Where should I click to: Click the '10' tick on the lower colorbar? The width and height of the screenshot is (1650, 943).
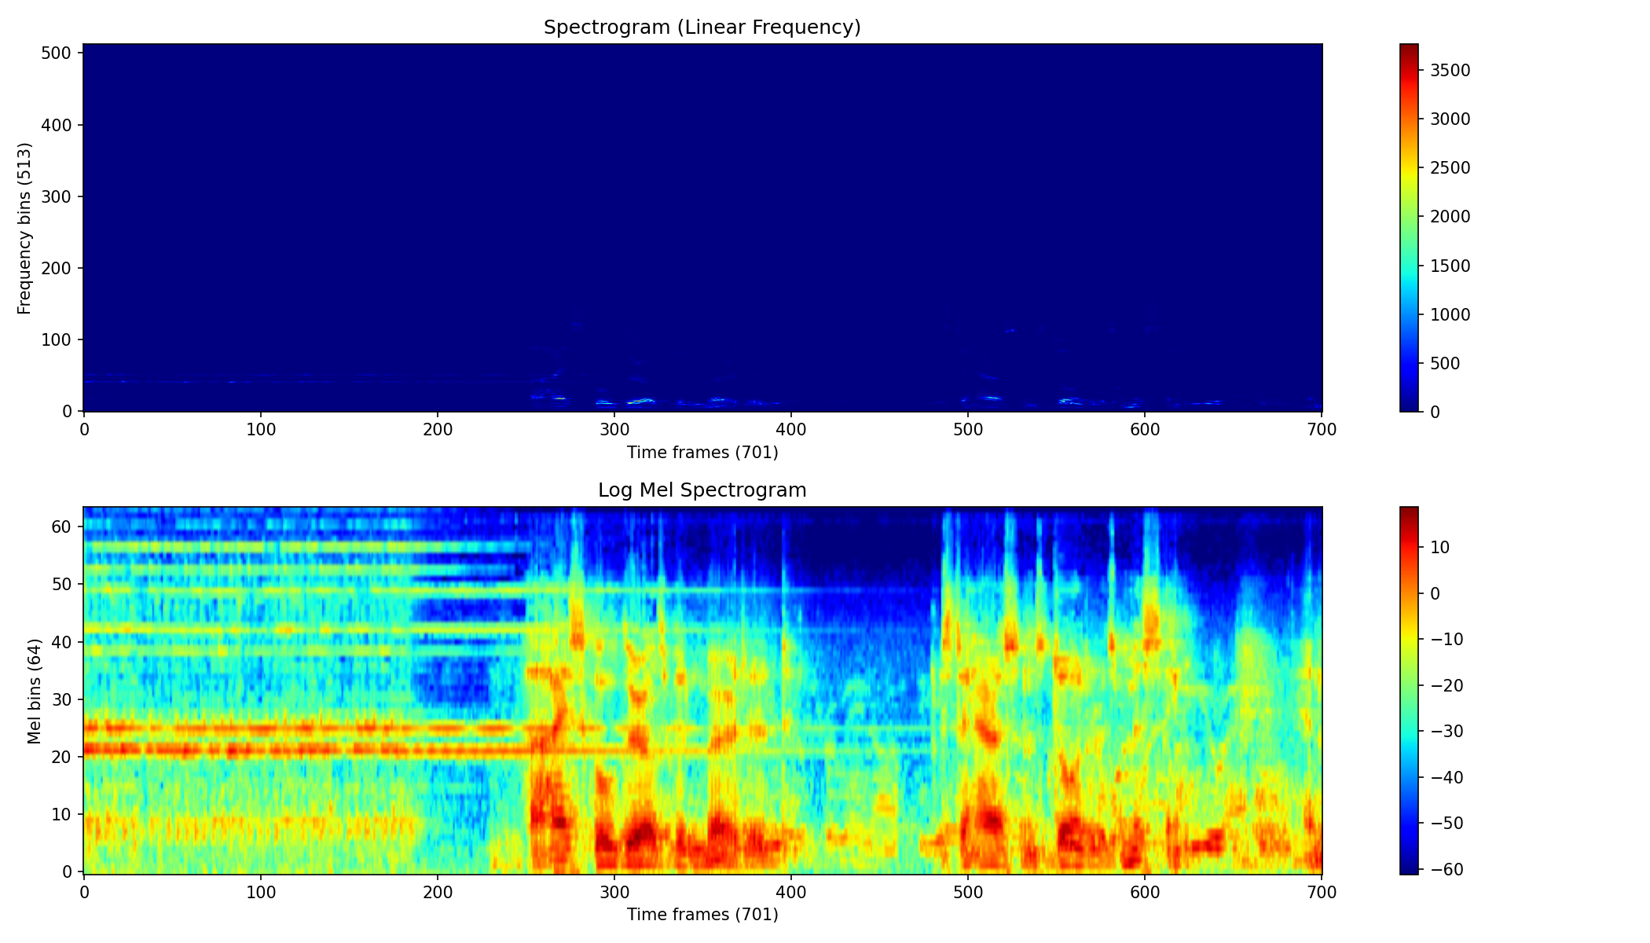1440,547
